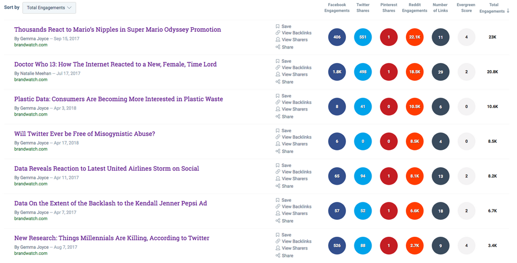This screenshot has width=517, height=263.
Task: Click the 22.1K Reddit engagements circle
Action: 415,37
